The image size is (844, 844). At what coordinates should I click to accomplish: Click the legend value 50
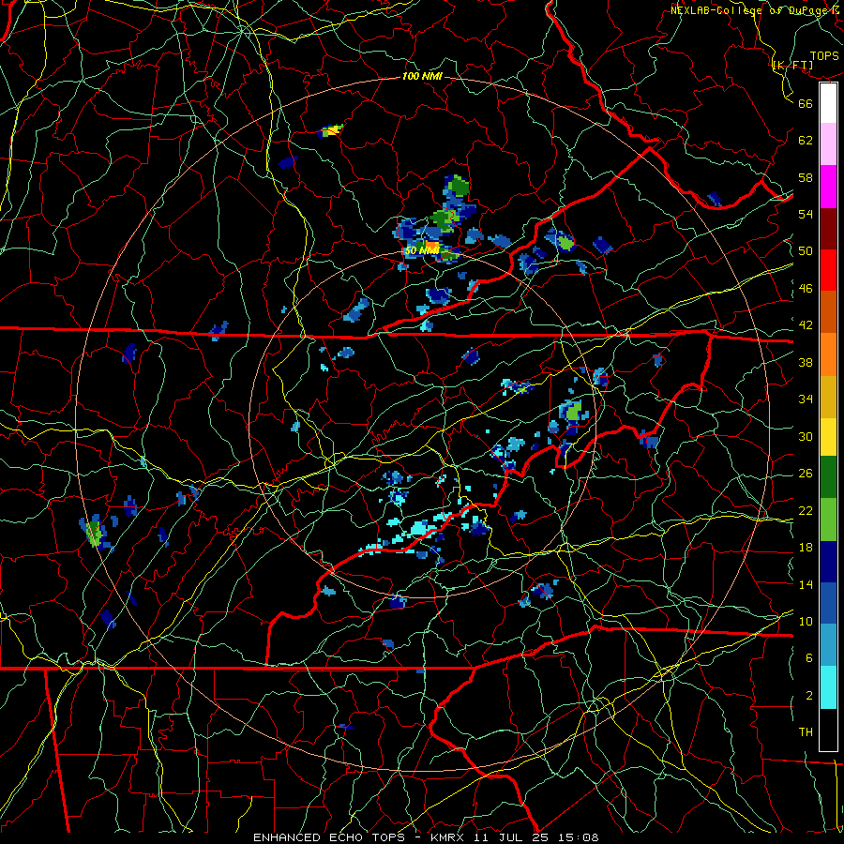point(806,251)
